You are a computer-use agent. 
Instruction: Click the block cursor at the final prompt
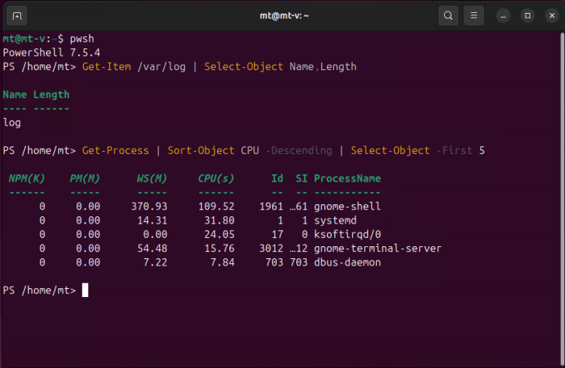coord(85,291)
